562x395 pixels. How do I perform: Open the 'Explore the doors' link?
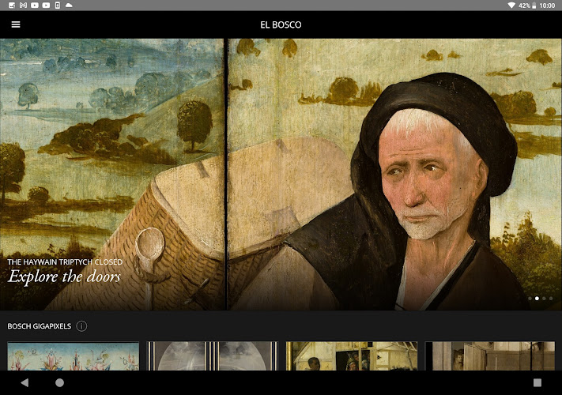click(x=65, y=276)
